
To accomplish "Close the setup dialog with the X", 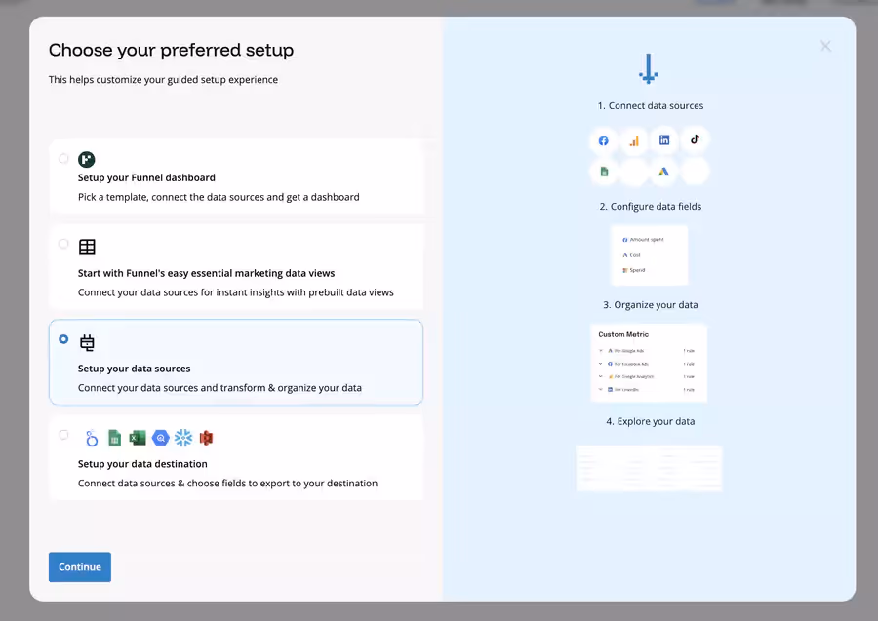I will tap(825, 46).
